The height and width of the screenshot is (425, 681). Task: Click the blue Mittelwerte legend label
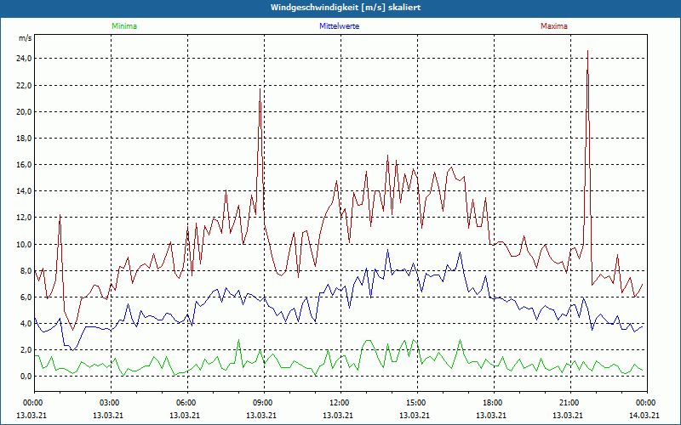(339, 26)
